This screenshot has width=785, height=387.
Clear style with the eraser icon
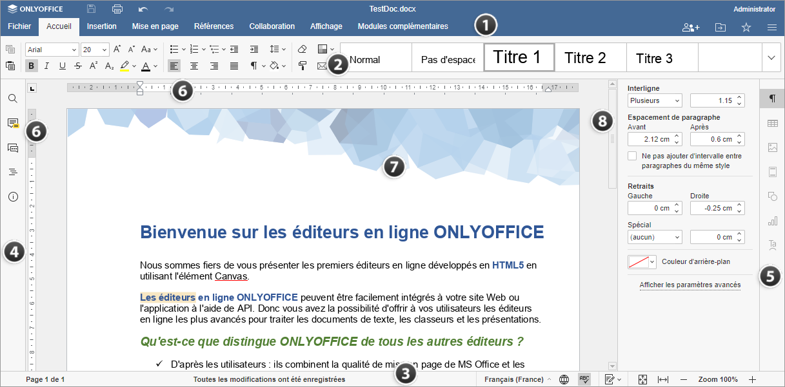tap(302, 49)
